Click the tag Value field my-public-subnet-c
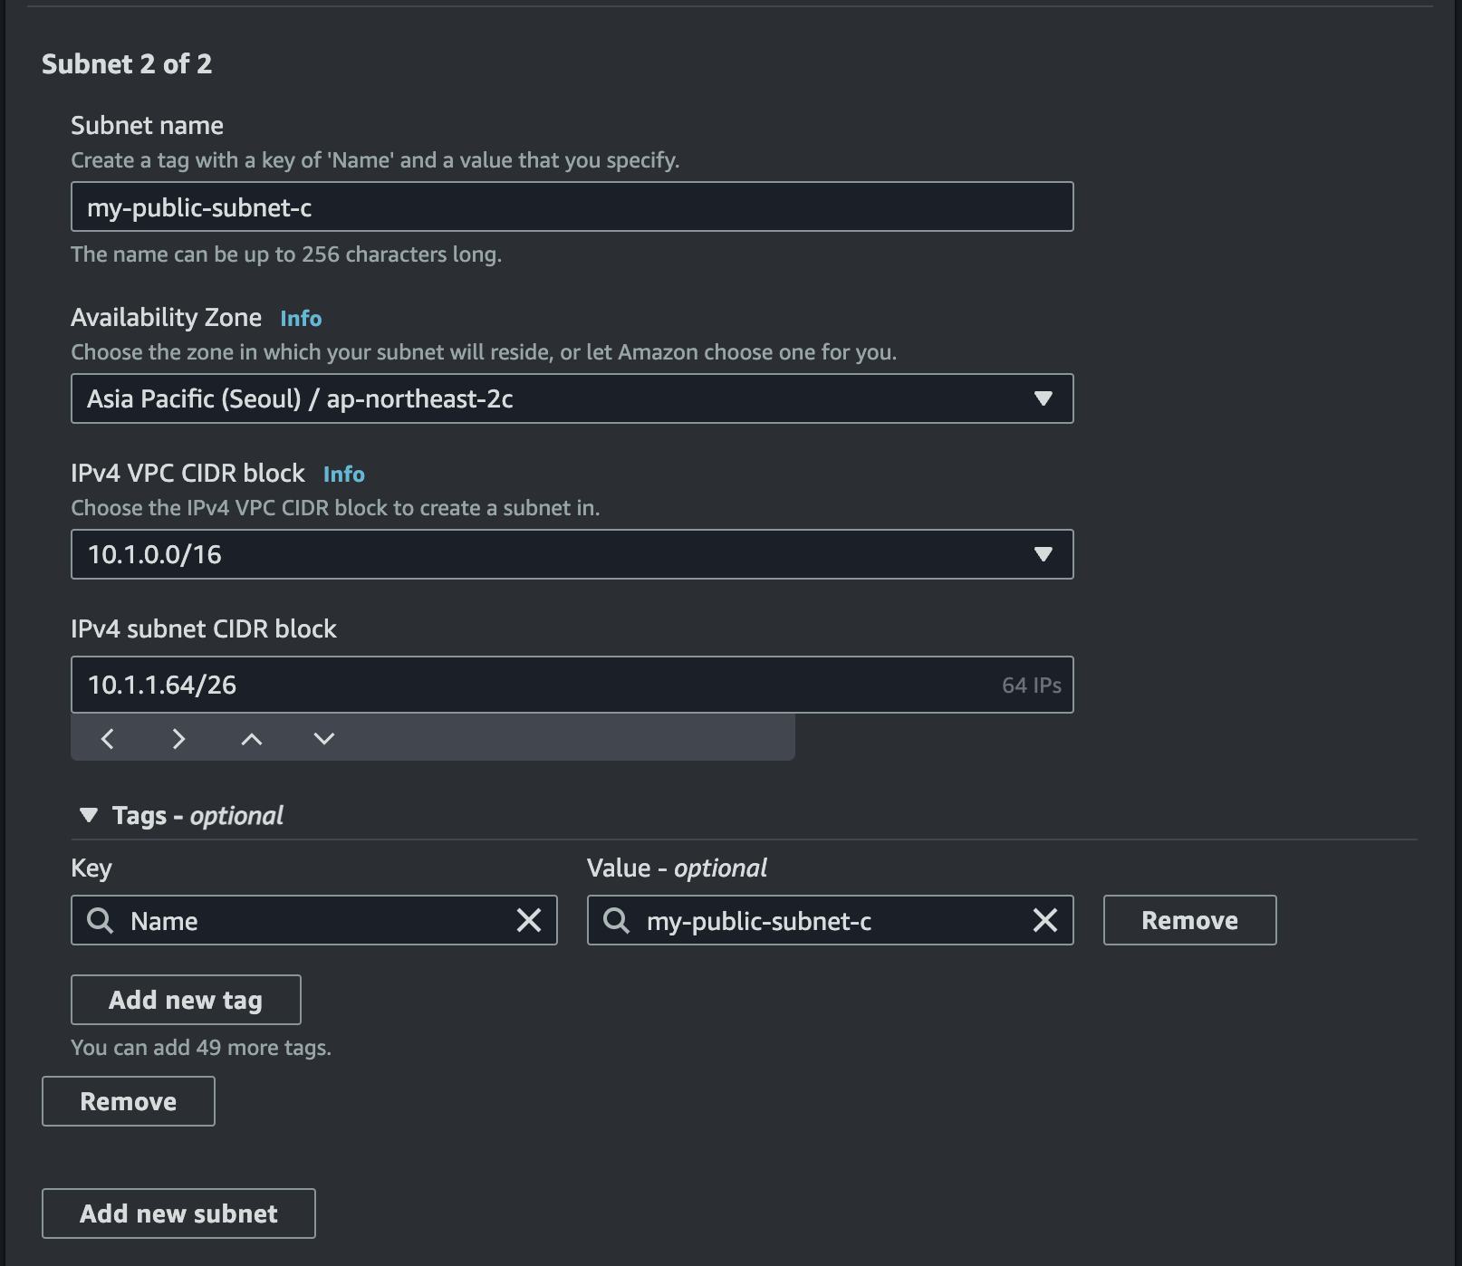Screen dimensions: 1462x1266 (x=830, y=920)
